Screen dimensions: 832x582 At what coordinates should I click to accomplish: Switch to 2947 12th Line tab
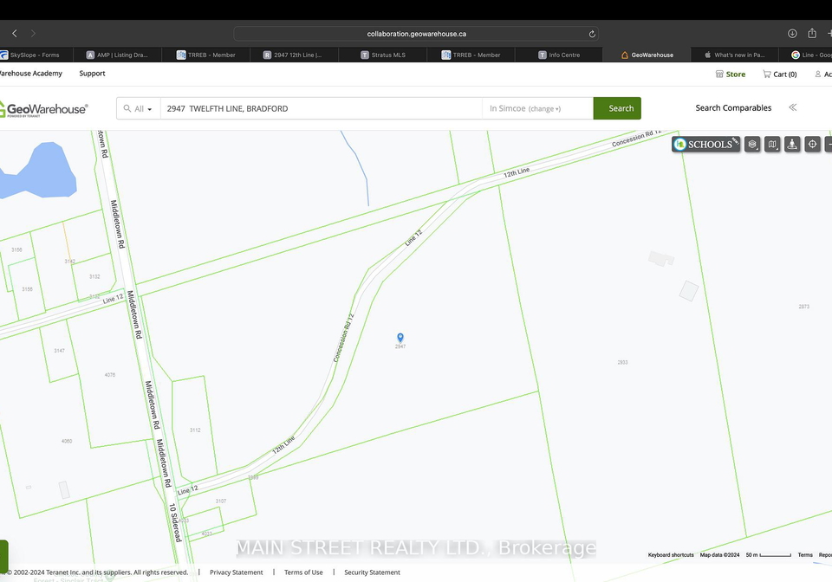294,55
